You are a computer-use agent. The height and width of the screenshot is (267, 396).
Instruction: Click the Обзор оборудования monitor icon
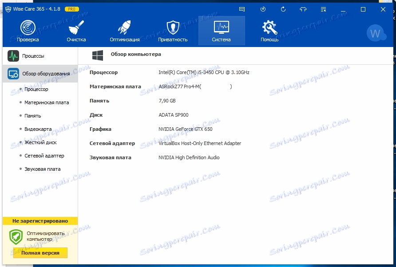(x=13, y=74)
